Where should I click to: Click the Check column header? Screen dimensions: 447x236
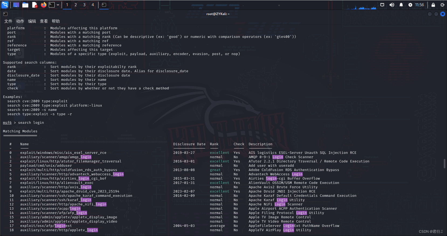239,144
